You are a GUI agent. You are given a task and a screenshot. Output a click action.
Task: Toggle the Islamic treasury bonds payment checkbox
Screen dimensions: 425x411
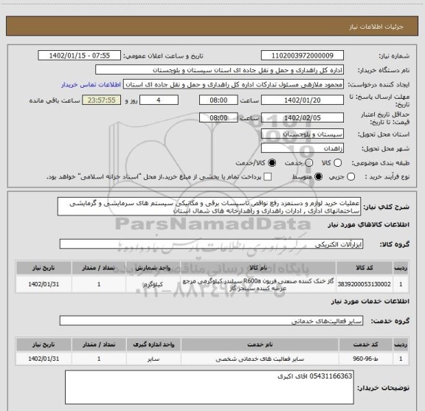click(x=268, y=177)
